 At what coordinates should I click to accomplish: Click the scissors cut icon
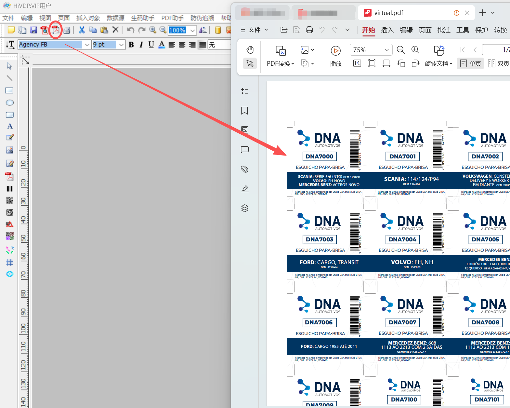coord(82,30)
